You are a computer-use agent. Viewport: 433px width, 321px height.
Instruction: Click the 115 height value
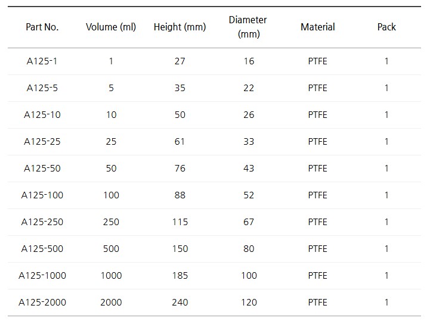(x=180, y=222)
